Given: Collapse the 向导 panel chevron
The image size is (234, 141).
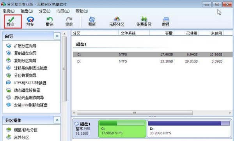Looking at the screenshot, I should click(x=57, y=36).
